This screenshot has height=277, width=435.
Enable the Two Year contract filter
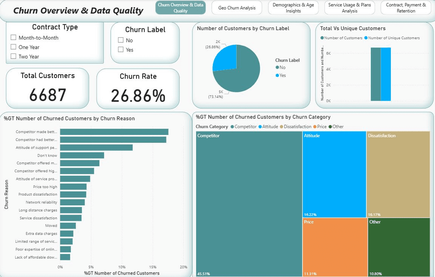coord(13,56)
